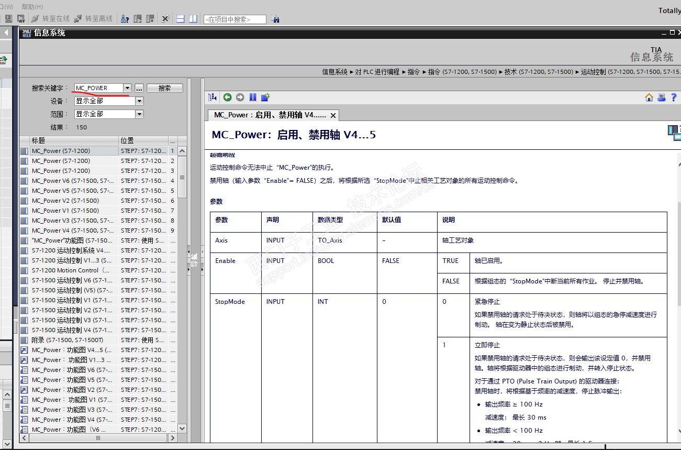
Task: Click the print topic icon
Action: click(x=662, y=97)
